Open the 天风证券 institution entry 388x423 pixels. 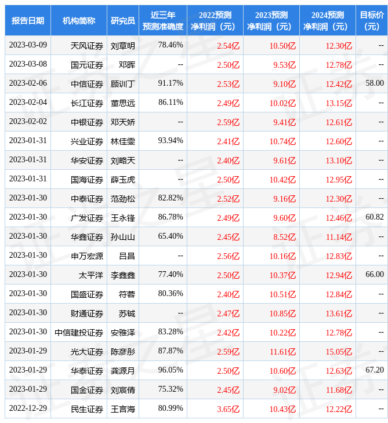tap(87, 45)
